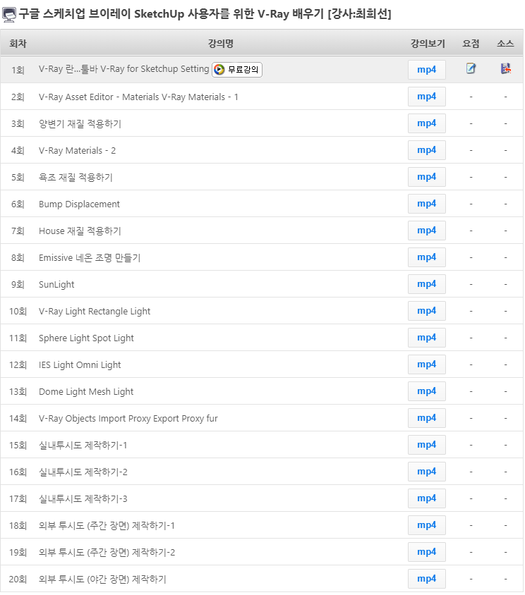Watch mp4 for V-Ray Light Rectangle Light

click(x=427, y=311)
